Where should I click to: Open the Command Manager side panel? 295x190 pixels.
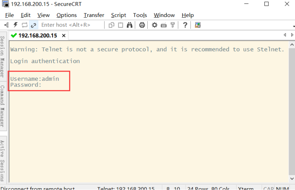2,106
